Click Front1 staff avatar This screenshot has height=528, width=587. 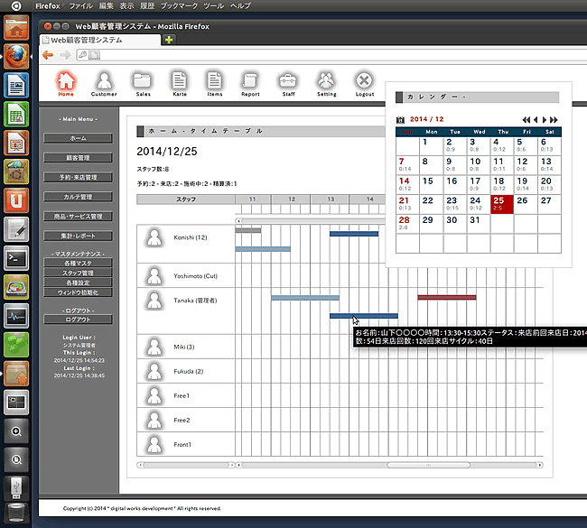[x=154, y=445]
